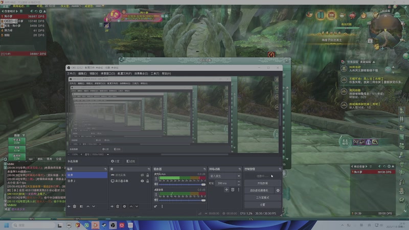Delete the selected scene with the trash icon

(75, 206)
